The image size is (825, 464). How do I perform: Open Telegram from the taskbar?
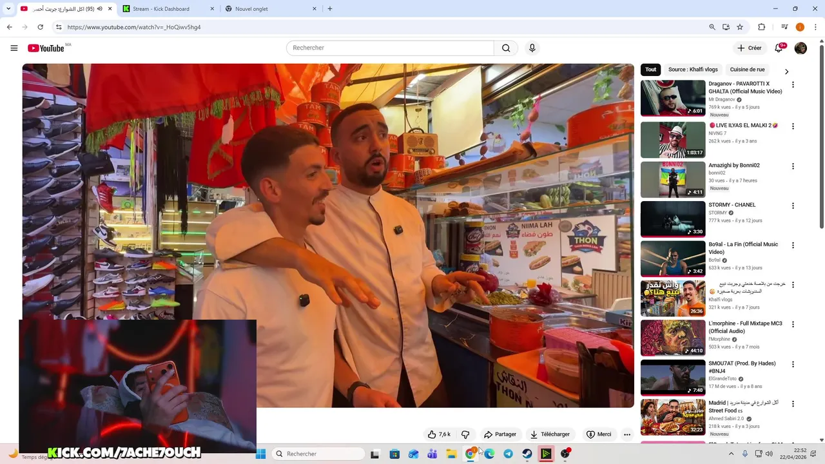(x=508, y=454)
